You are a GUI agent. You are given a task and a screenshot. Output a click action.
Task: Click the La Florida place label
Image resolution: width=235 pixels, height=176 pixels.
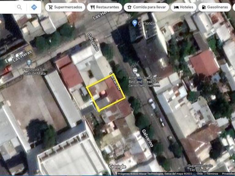point(147,24)
